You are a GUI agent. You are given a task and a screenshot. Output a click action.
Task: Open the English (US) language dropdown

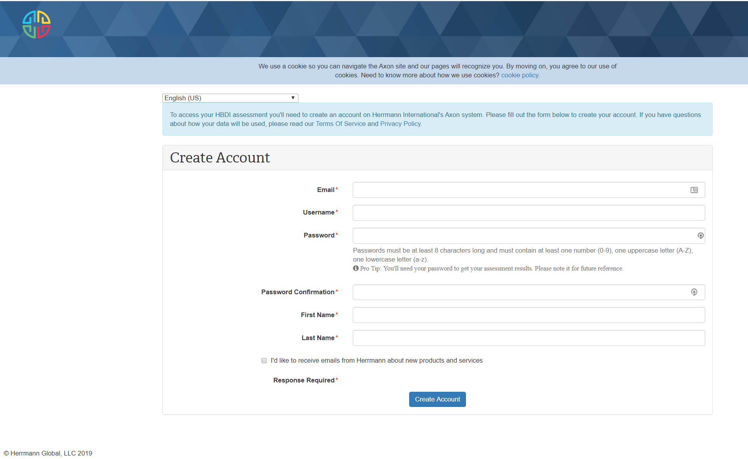[x=230, y=98]
